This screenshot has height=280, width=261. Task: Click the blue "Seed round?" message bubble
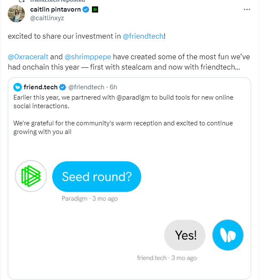[97, 177]
